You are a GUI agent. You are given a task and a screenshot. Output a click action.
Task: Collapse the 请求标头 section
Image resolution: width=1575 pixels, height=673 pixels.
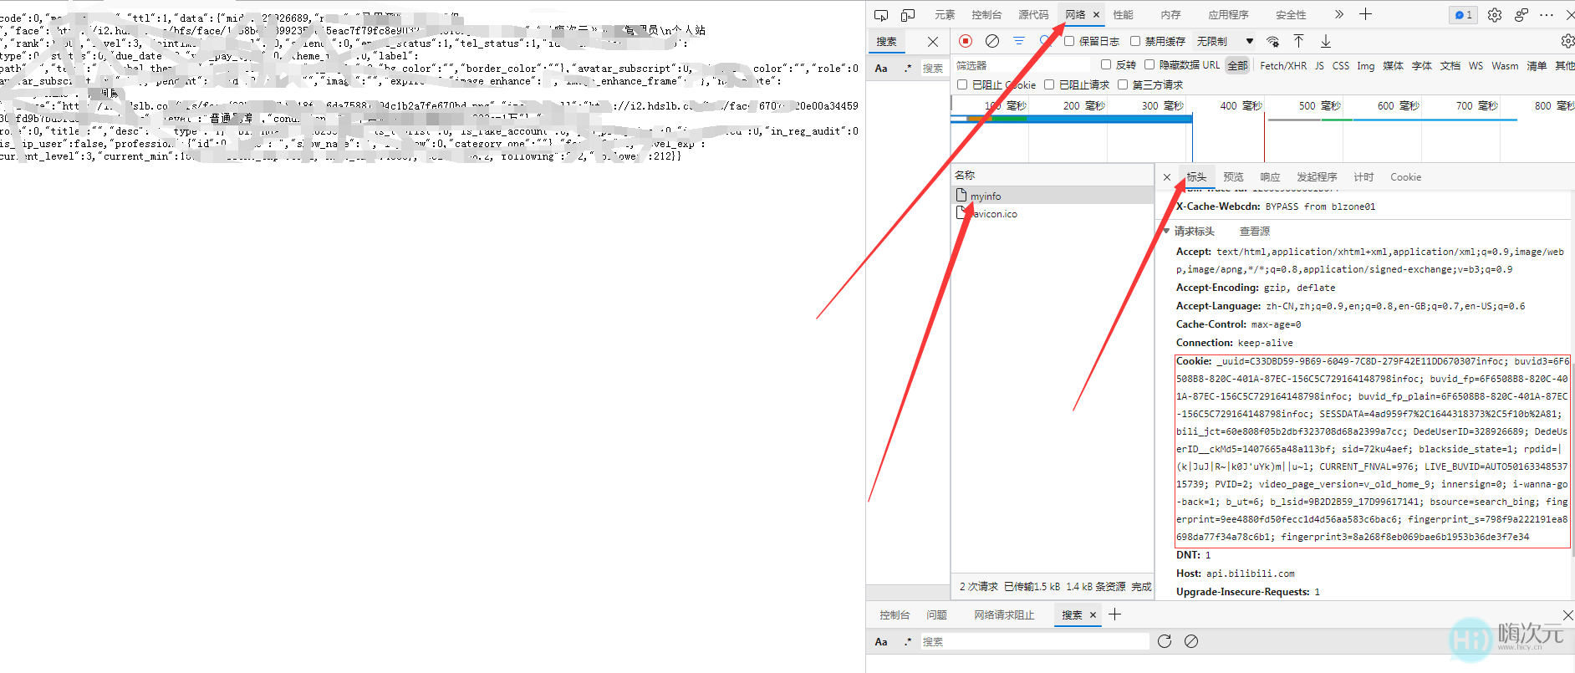tap(1167, 231)
